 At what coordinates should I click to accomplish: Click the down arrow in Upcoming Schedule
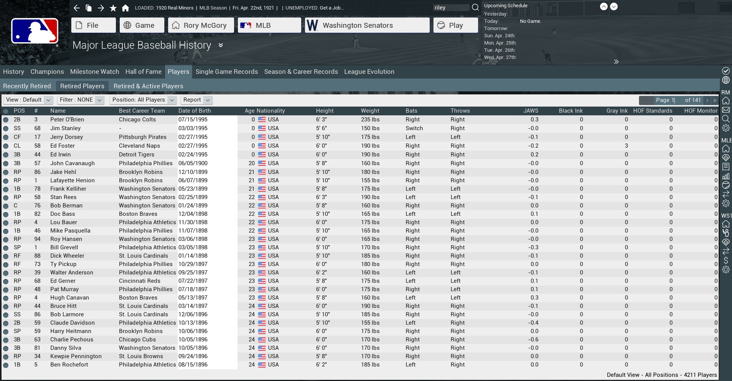(x=614, y=6)
